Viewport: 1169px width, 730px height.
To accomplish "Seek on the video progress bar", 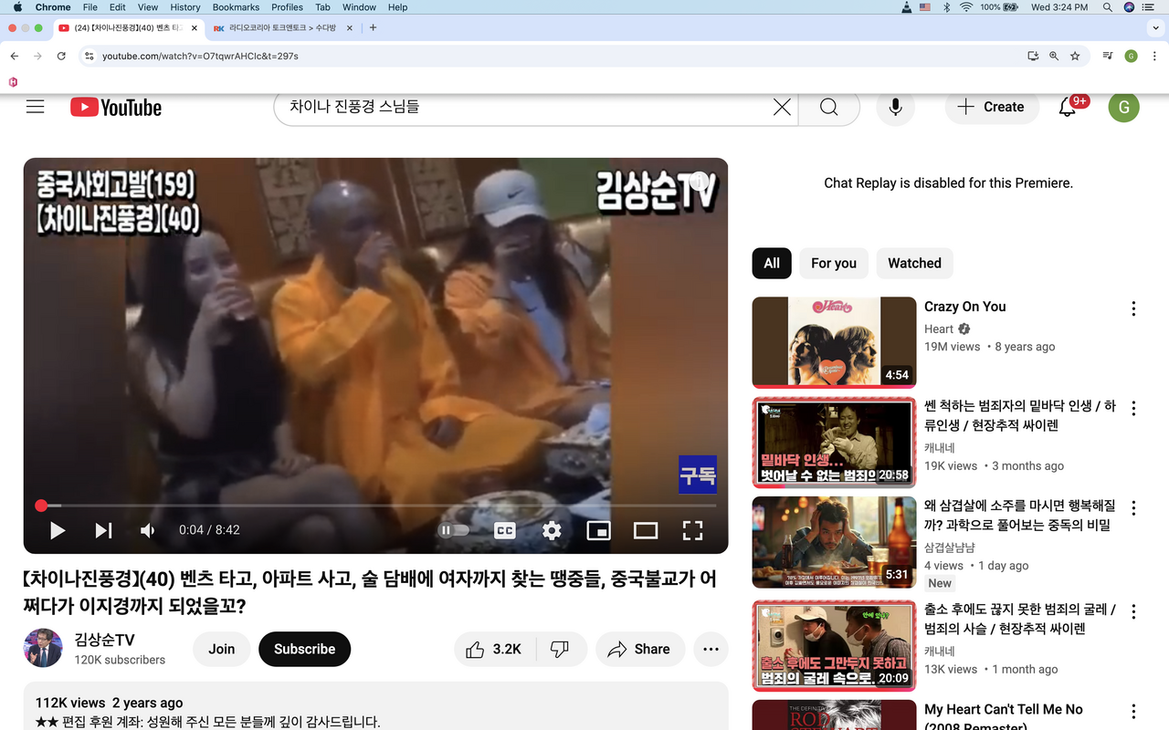I will coord(375,506).
